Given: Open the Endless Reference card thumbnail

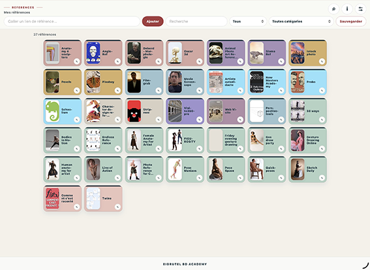Looking at the screenshot, I should 93,140.
